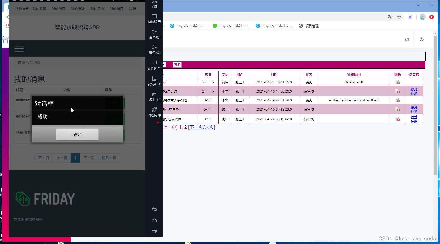The height and width of the screenshot is (244, 440).
Task: Bookmark this page with the star icon
Action: 399,17
